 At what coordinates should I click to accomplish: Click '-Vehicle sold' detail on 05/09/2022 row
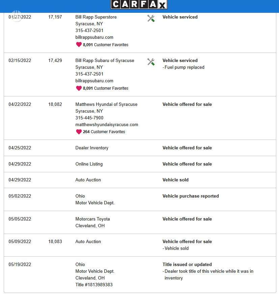point(176,248)
